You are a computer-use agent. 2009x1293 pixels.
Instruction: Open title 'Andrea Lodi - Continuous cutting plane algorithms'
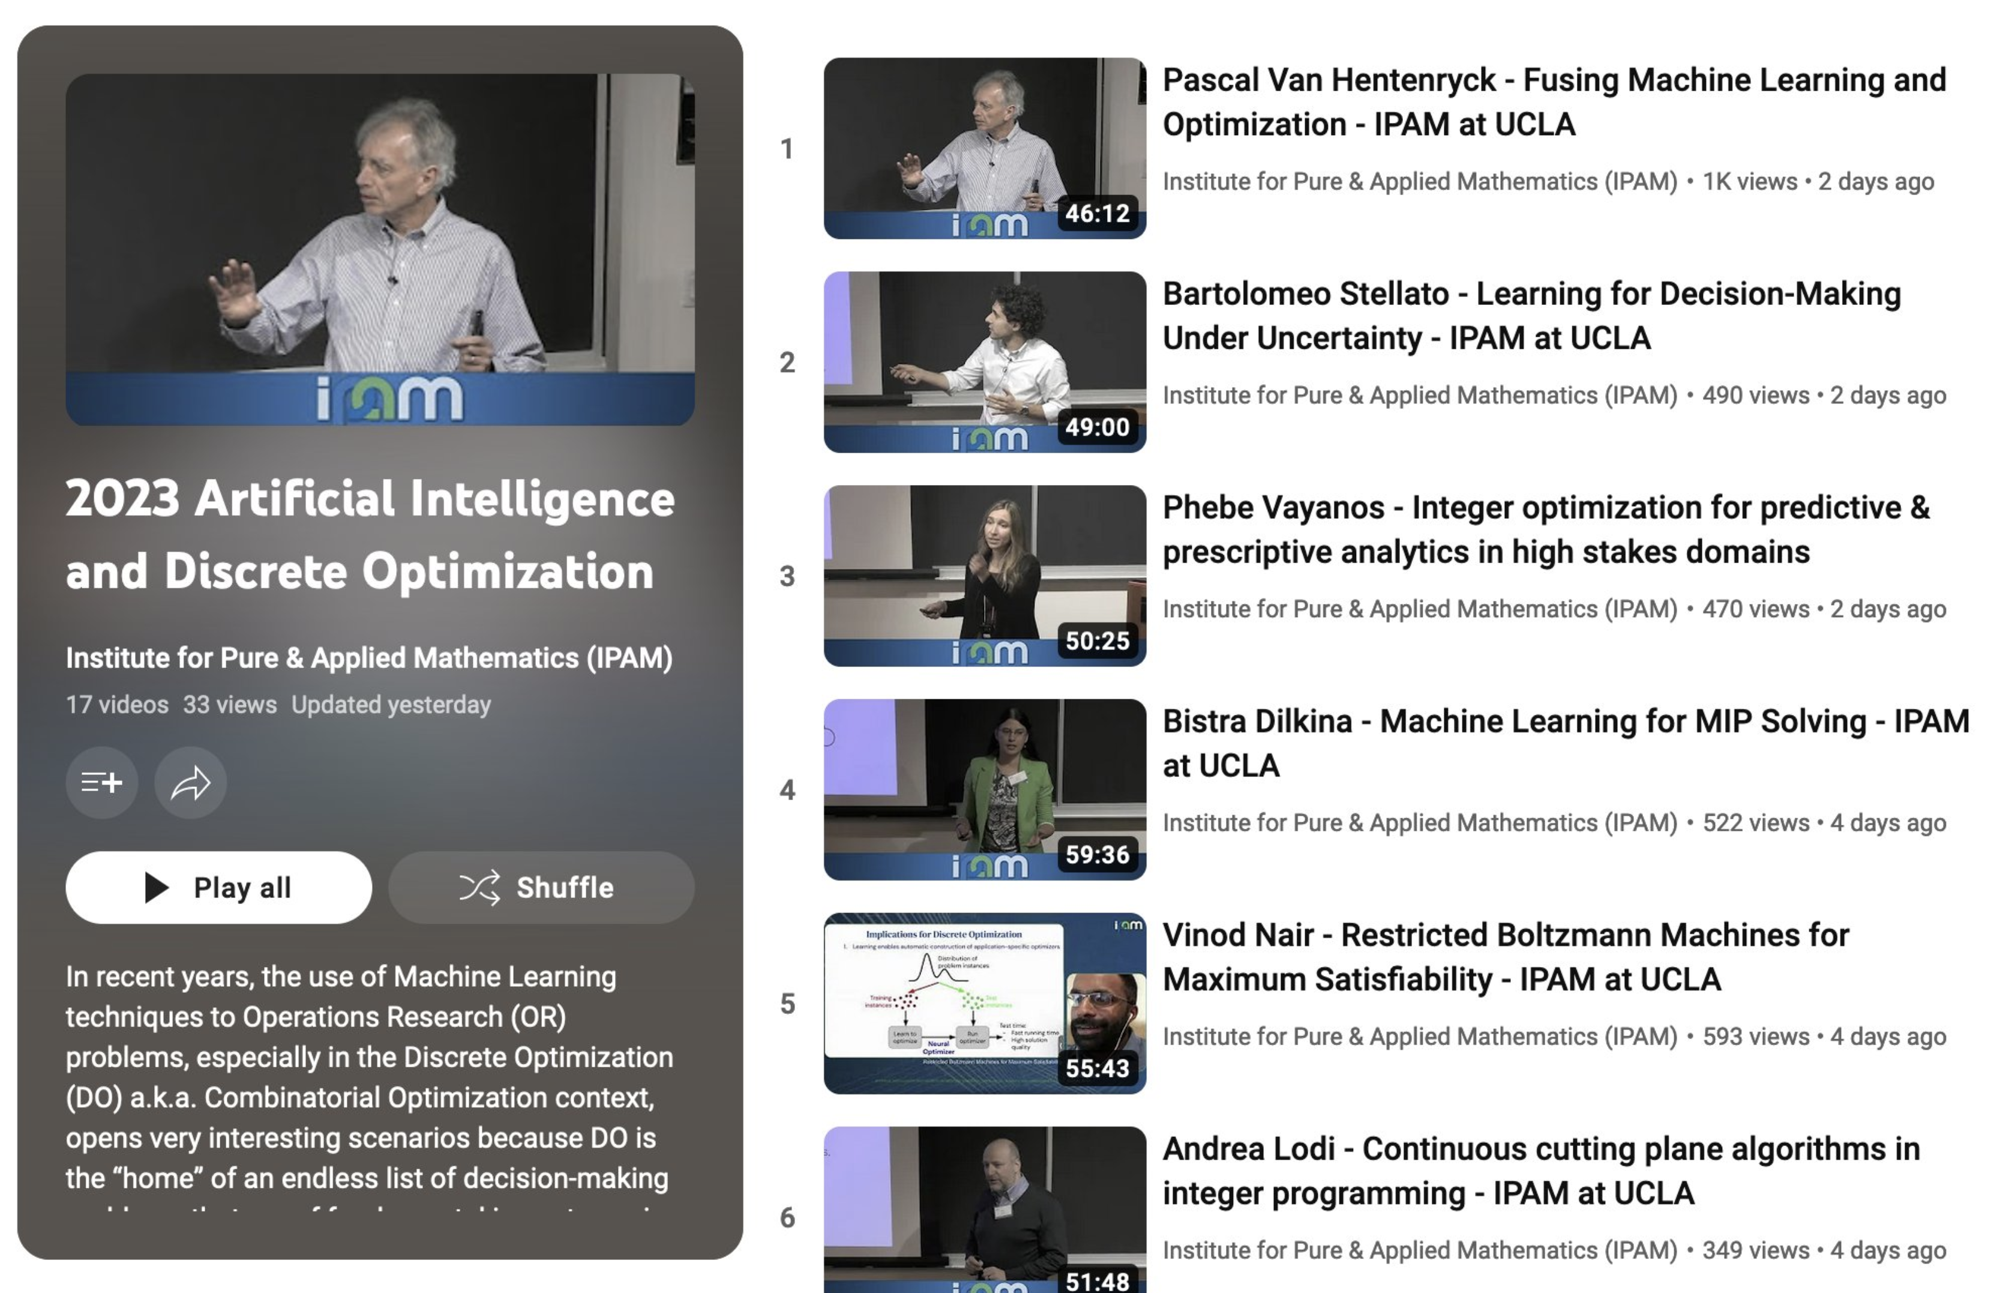pyautogui.click(x=1541, y=1171)
